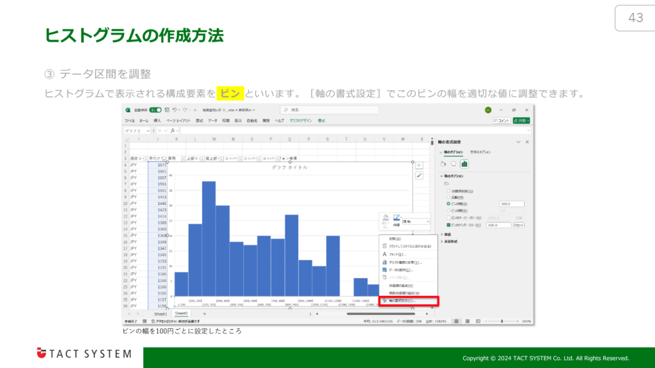Viewport: 655px width, 368px height.
Task: Click the zoom slider handle
Action: point(501,321)
